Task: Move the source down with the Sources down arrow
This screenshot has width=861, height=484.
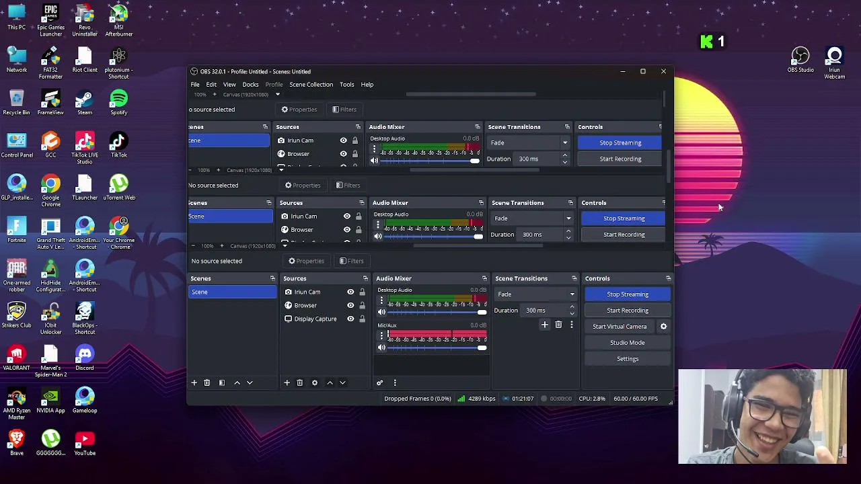Action: coord(342,382)
